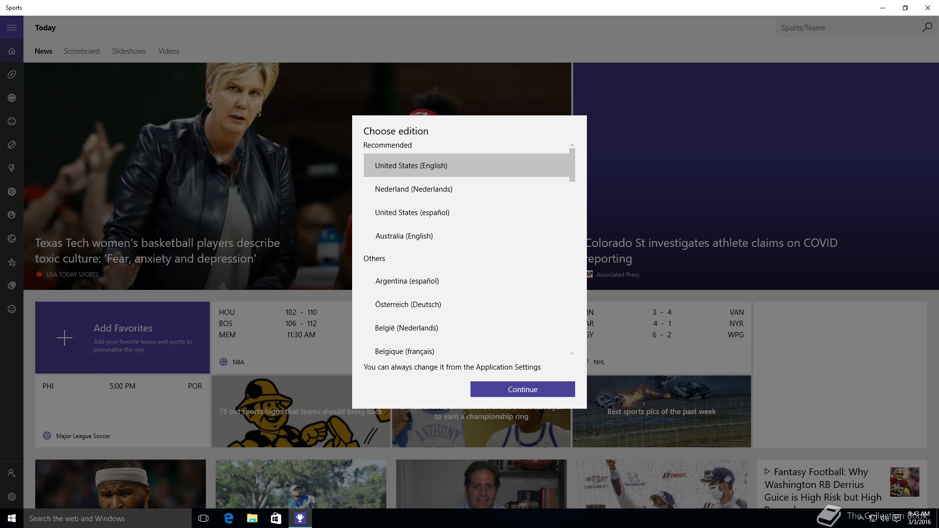Click the edition list scroll-up arrow

(x=572, y=145)
